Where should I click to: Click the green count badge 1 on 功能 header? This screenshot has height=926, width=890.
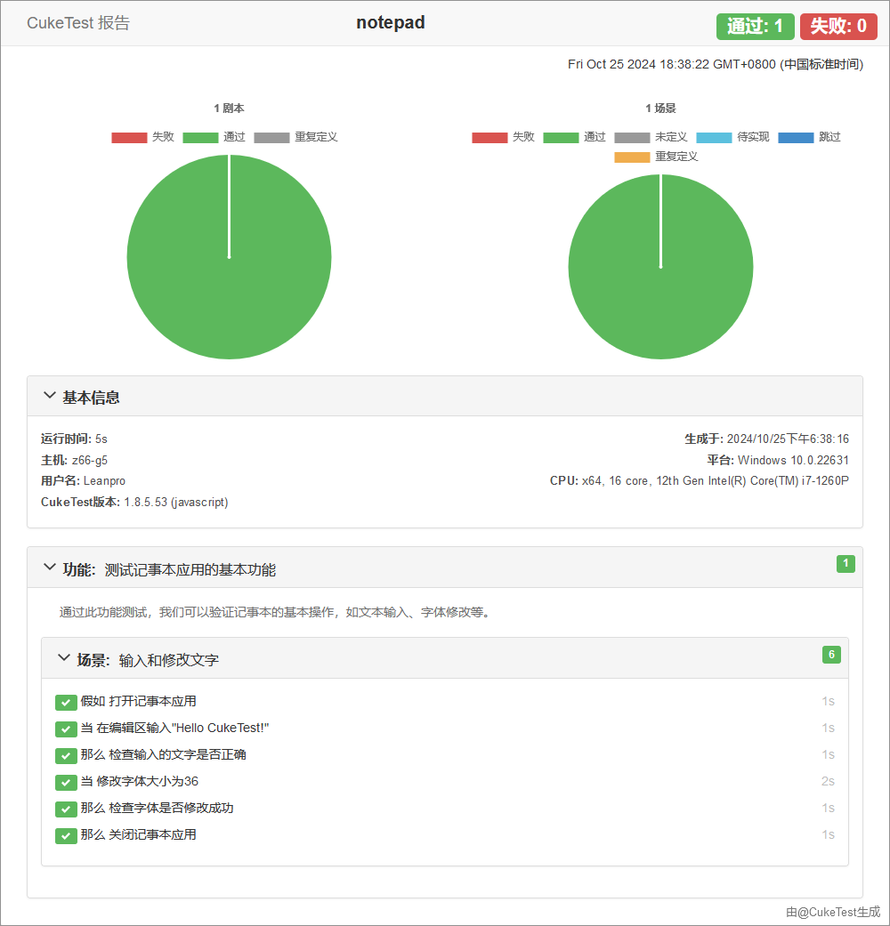click(x=845, y=564)
